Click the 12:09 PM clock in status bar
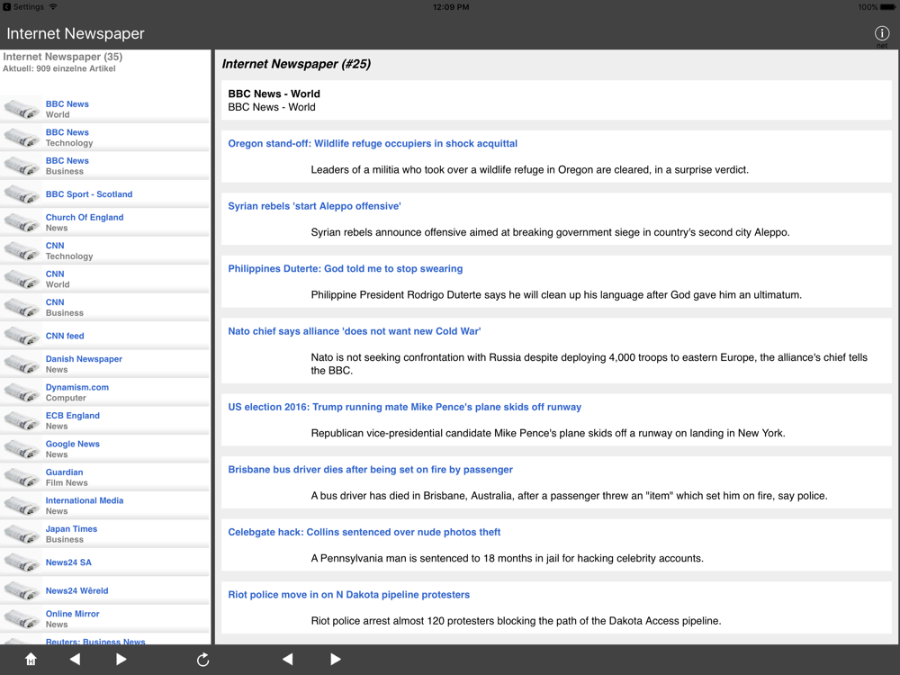Image resolution: width=900 pixels, height=675 pixels. point(451,7)
